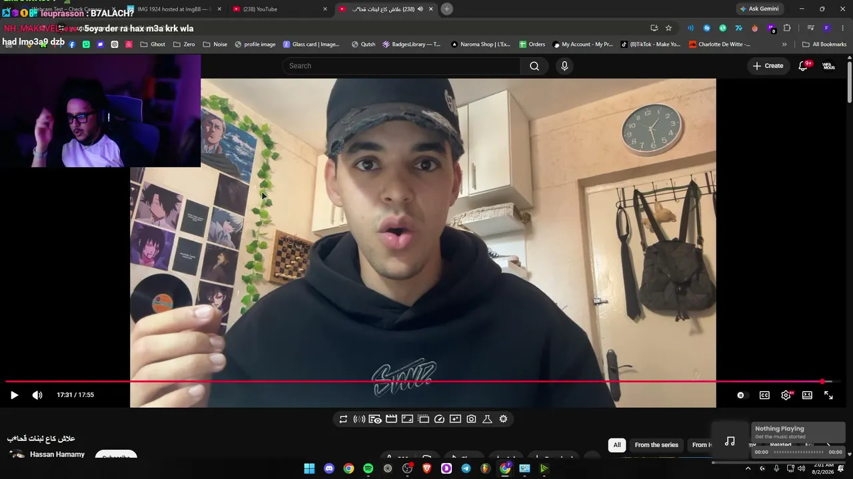
Task: Open Discord from the taskbar
Action: 329,468
